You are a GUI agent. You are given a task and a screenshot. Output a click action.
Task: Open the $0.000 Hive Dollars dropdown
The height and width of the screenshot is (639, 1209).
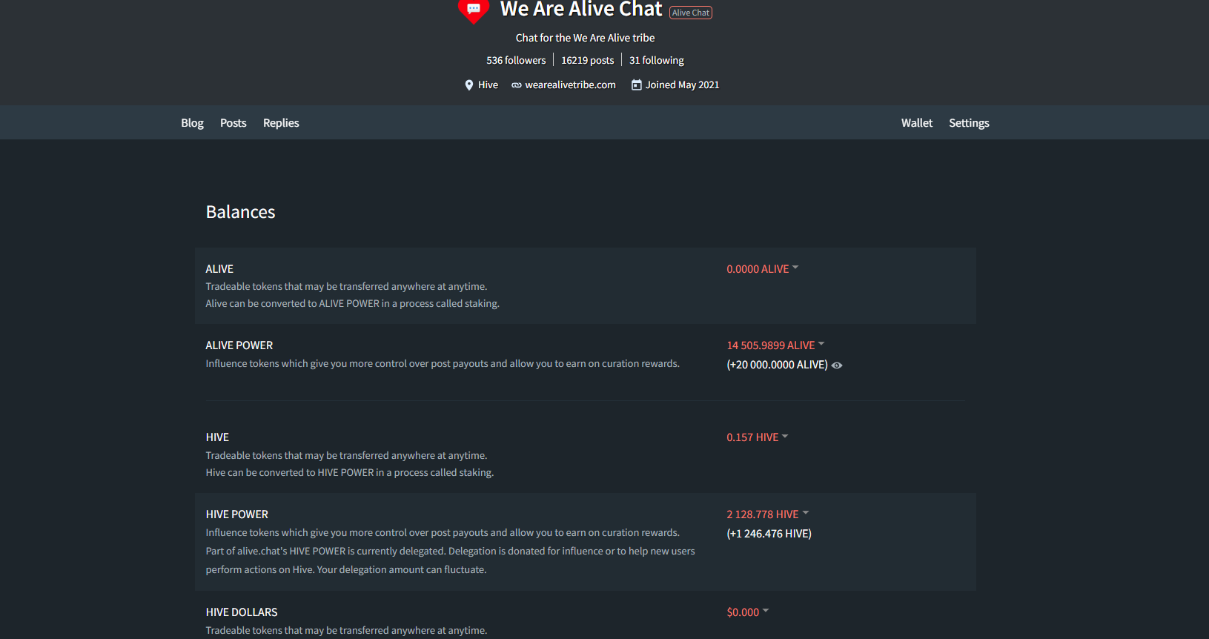748,612
